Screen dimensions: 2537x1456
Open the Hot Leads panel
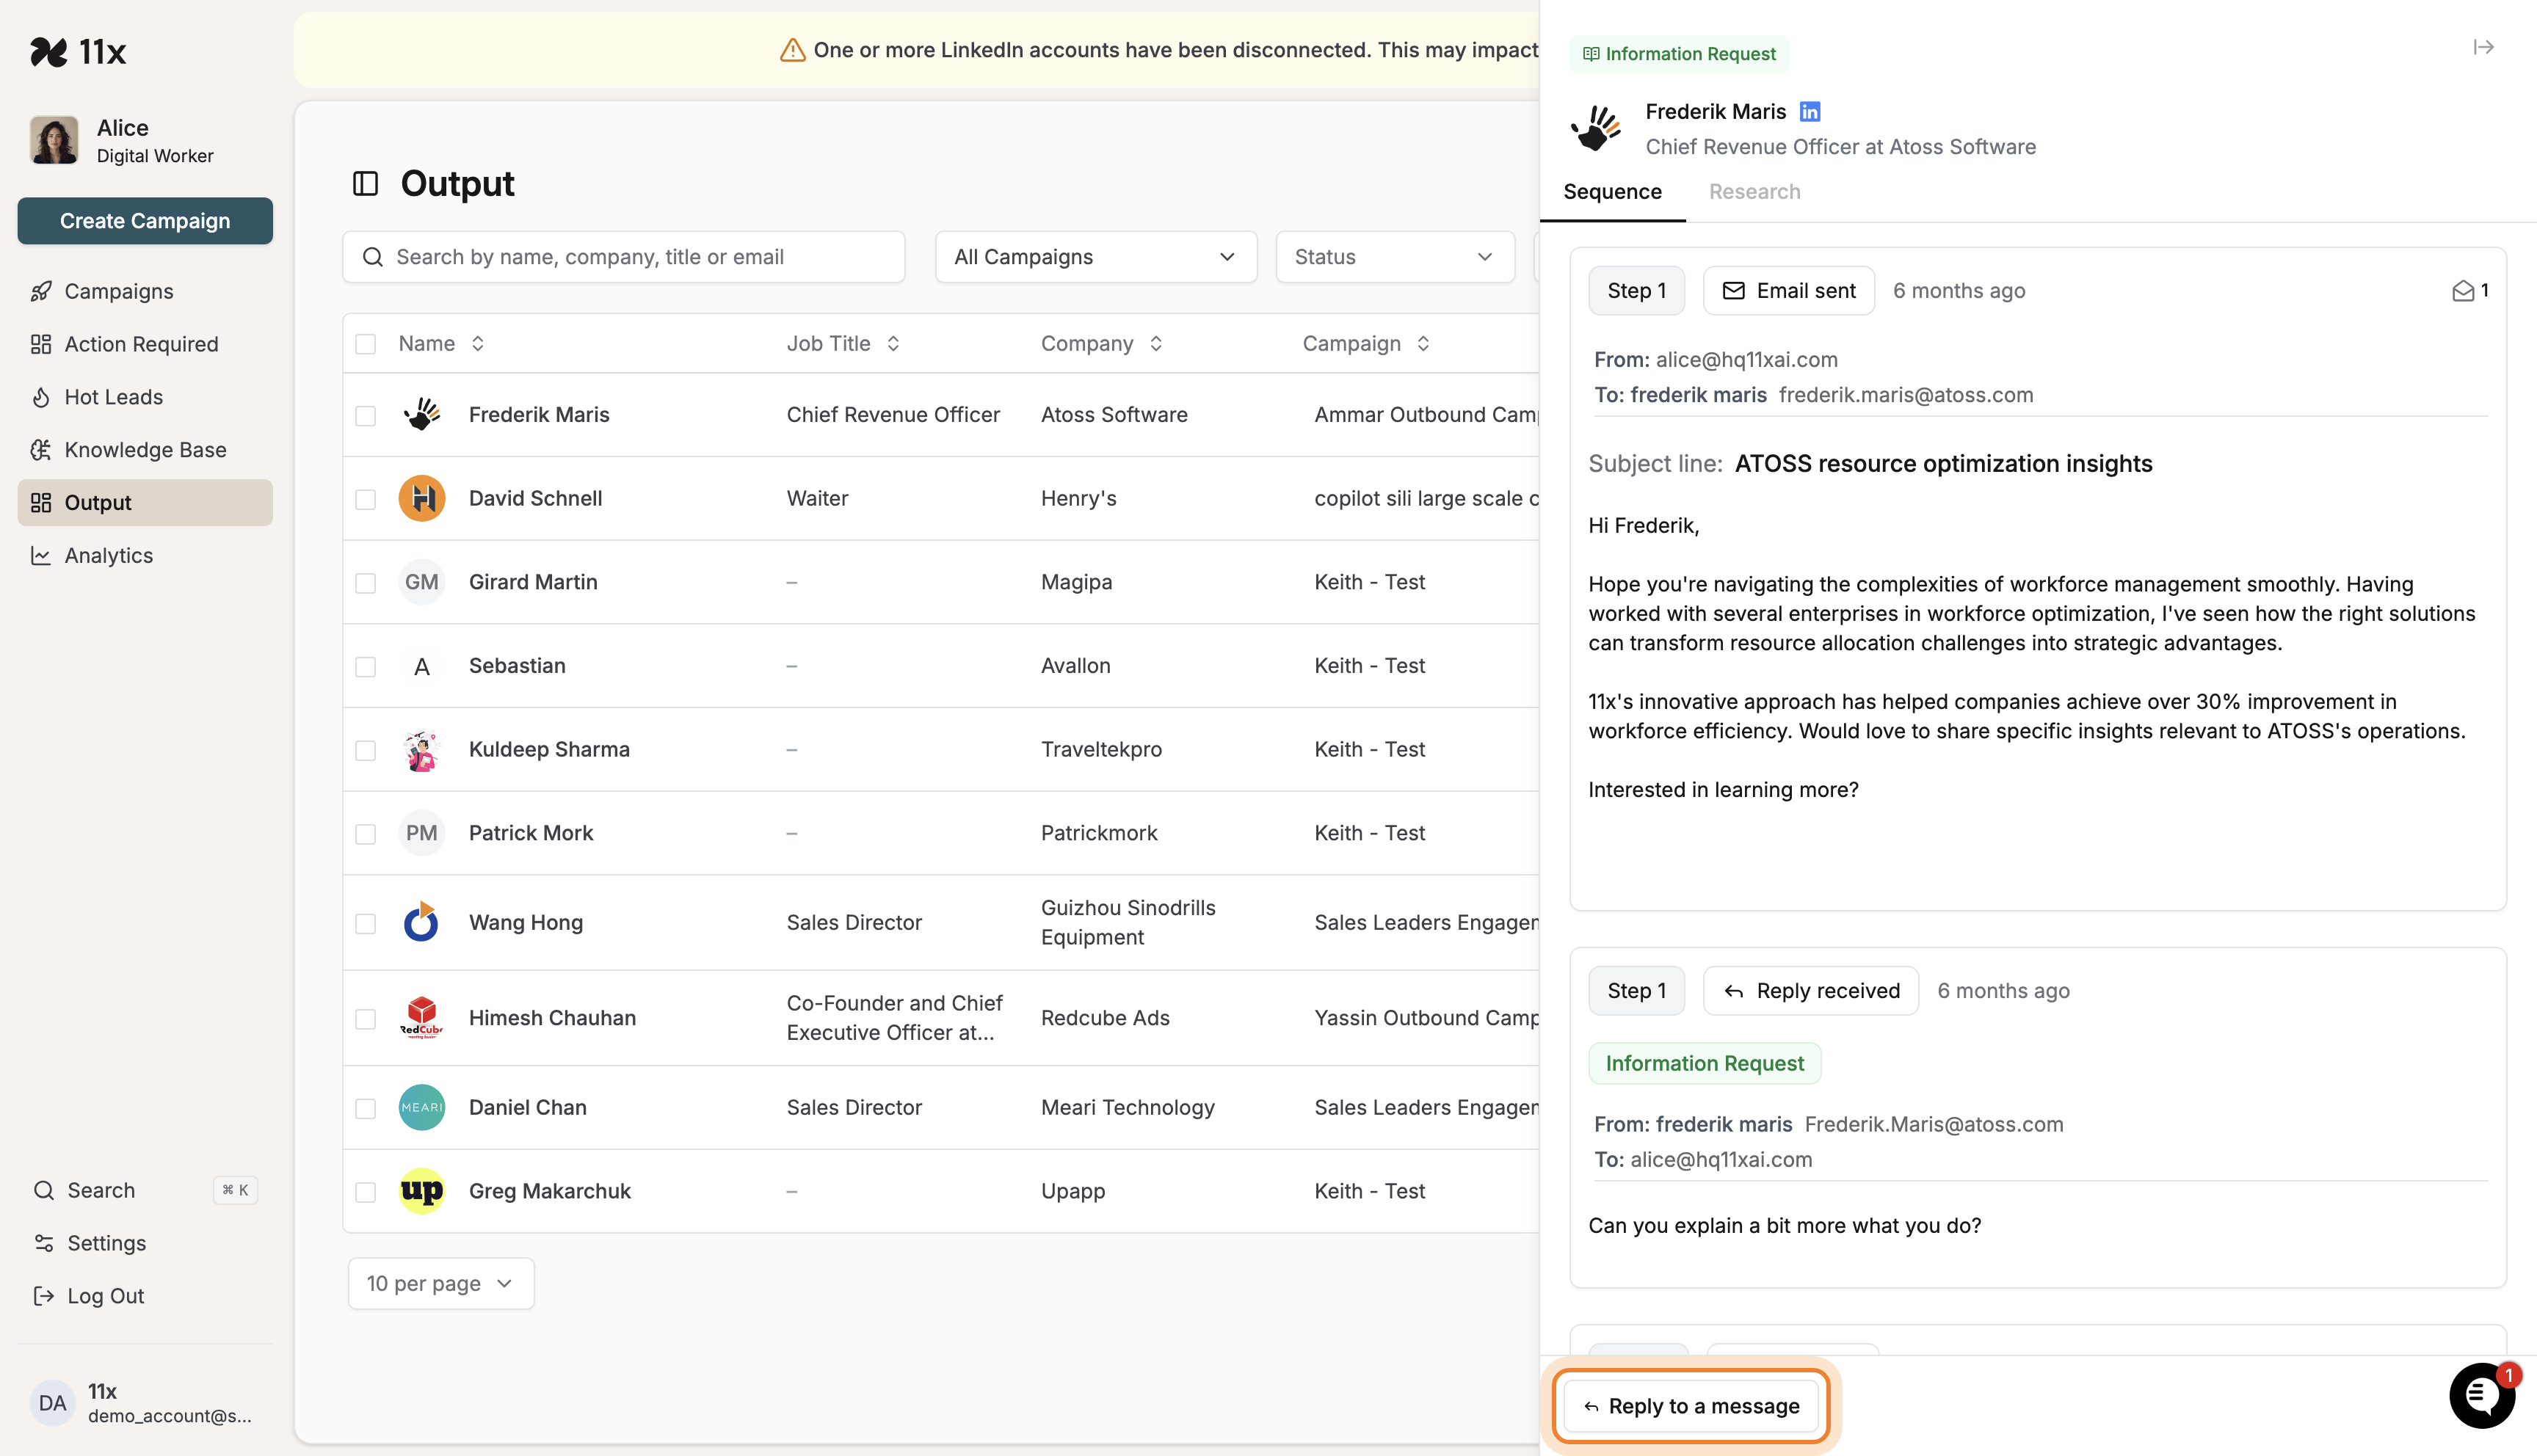(x=113, y=396)
